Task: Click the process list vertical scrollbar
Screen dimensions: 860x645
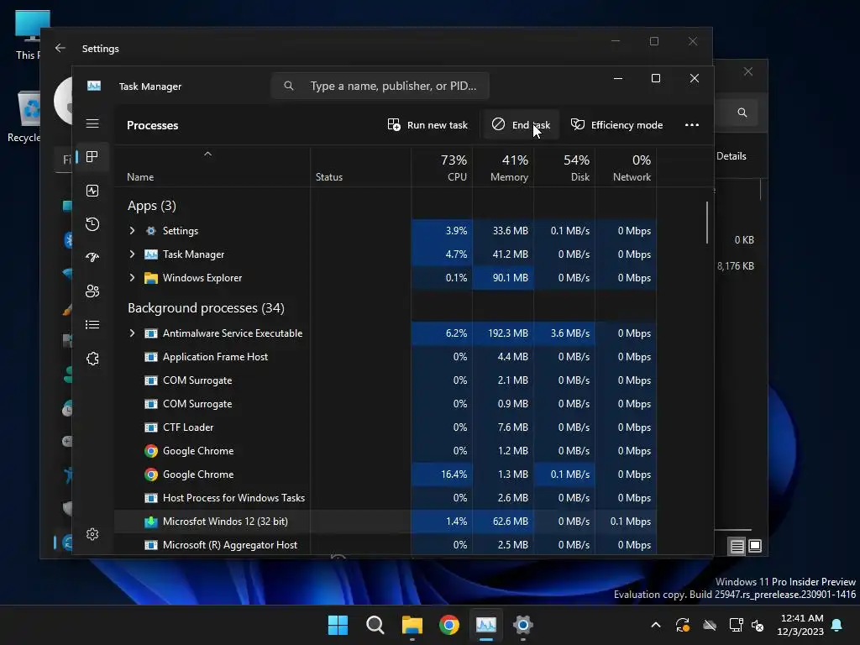Action: 707,223
